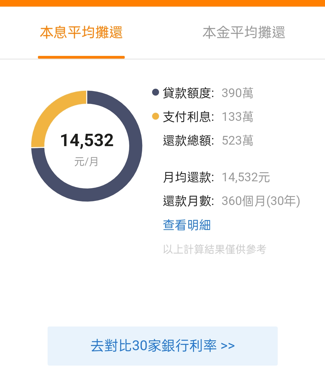The height and width of the screenshot is (368, 325).
Task: Click the bold 14,532 figure in the chart center
Action: pyautogui.click(x=87, y=140)
